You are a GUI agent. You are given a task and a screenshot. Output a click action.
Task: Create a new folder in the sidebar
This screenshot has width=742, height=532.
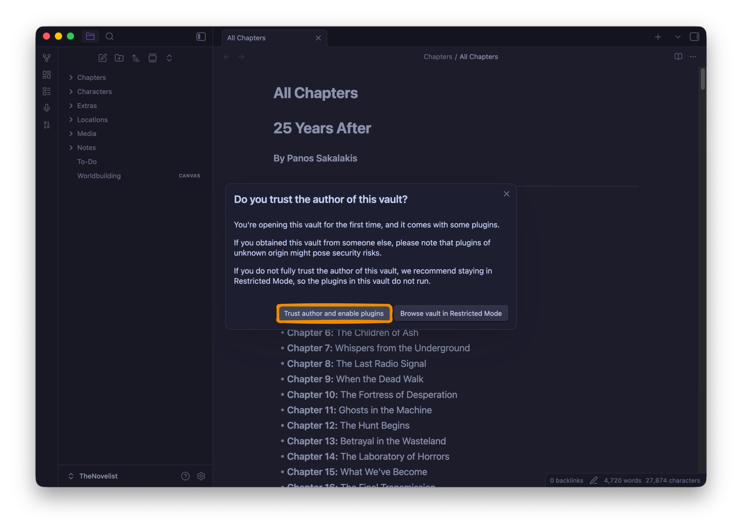tap(119, 58)
